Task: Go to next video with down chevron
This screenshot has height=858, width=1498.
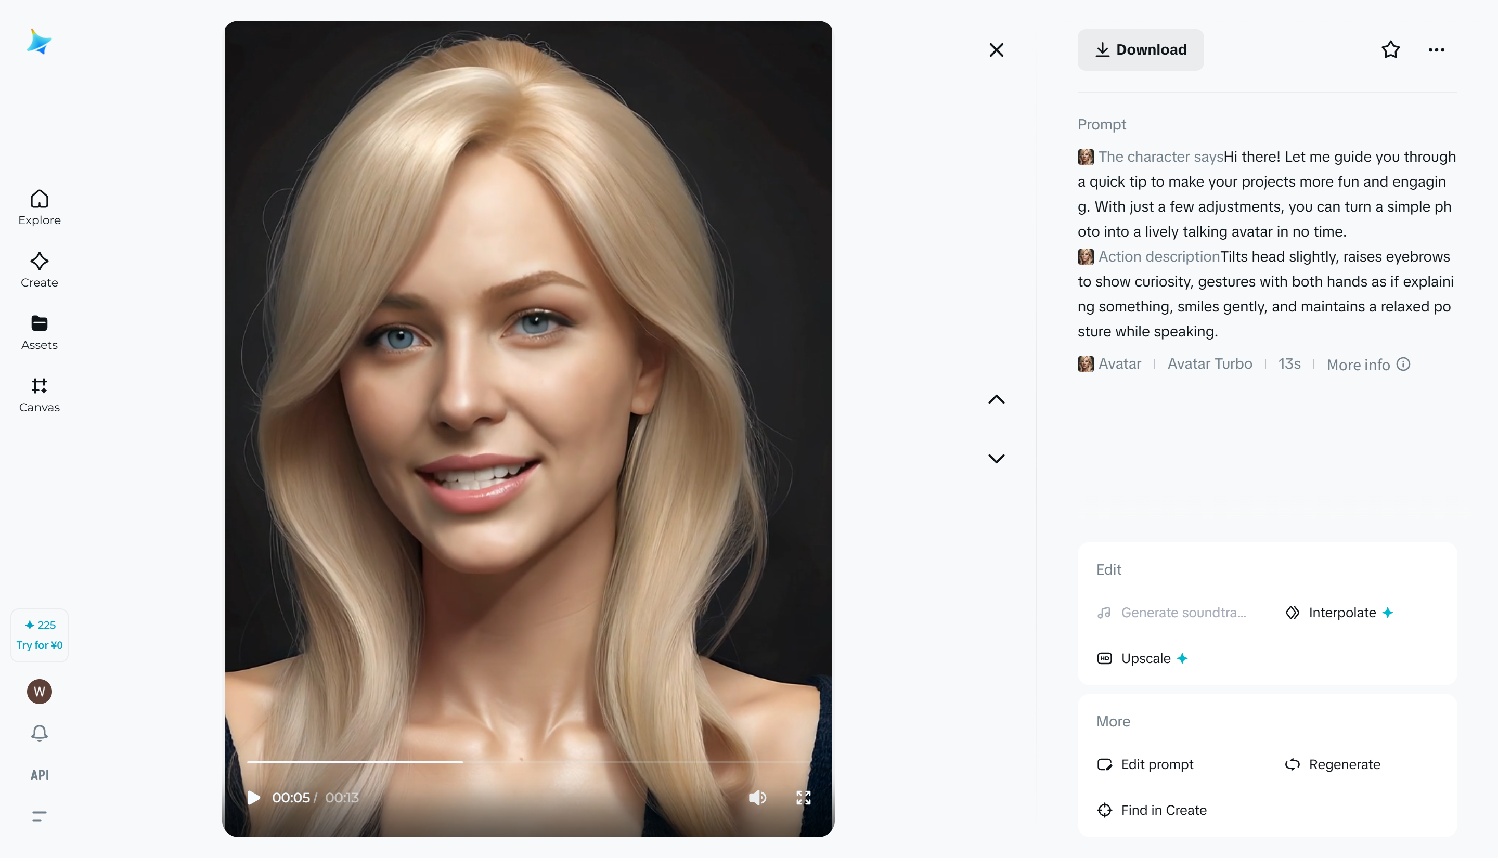Action: click(x=996, y=458)
